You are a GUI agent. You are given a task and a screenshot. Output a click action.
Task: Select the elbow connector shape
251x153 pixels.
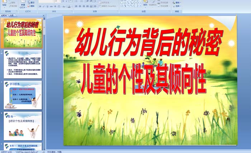tap(128, 3)
